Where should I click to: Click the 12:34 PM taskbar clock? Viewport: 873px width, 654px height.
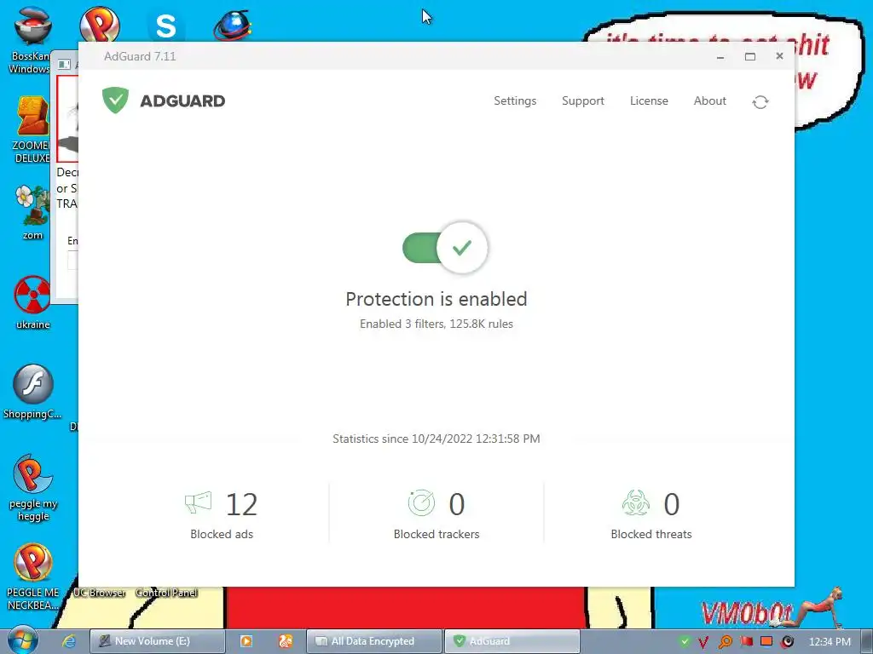pos(830,642)
